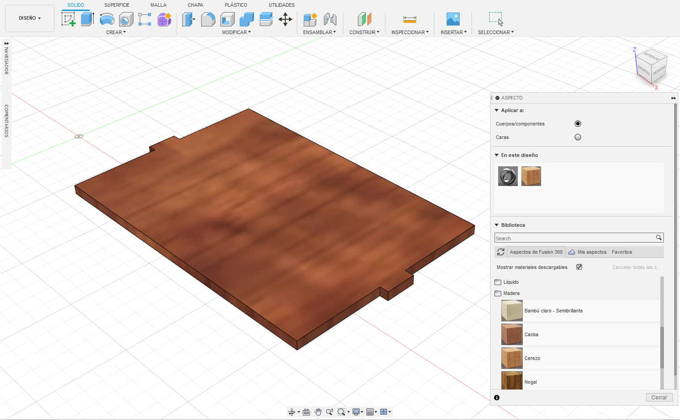
Task: Open the DISEÑO workspace dropdown
Action: [30, 18]
